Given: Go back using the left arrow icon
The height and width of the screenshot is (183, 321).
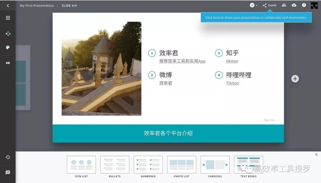Looking at the screenshot, I should [8, 6].
